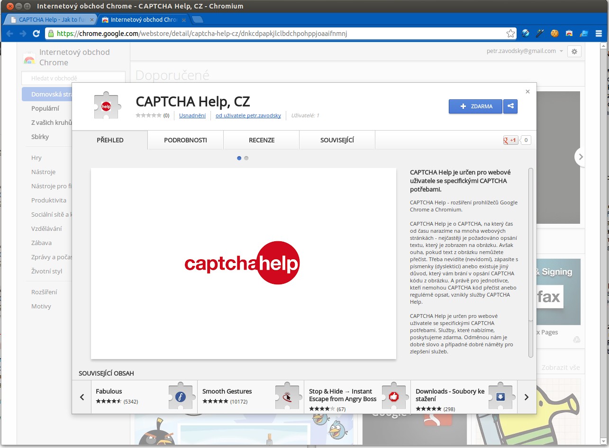Close the CAPTCHA Help browser tab

pos(91,20)
